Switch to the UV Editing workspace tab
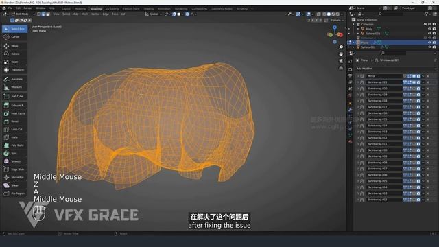This screenshot has width=439, height=247. [x=112, y=9]
